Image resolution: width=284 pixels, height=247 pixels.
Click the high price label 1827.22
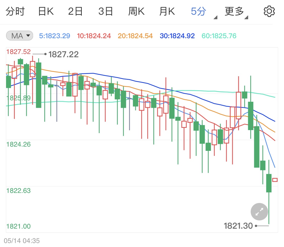[63, 54]
